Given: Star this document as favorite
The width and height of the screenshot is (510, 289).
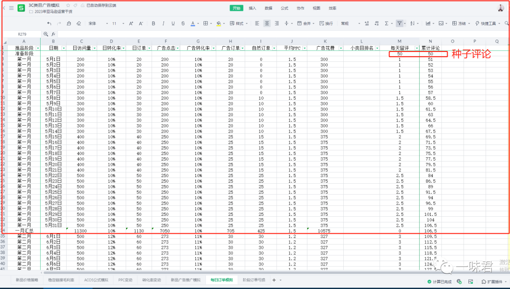Looking at the screenshot, I should (x=68, y=5).
